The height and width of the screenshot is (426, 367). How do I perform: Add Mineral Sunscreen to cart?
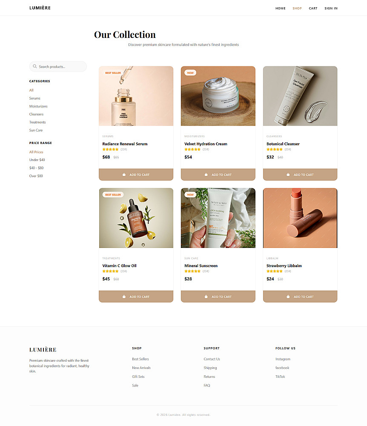click(218, 296)
